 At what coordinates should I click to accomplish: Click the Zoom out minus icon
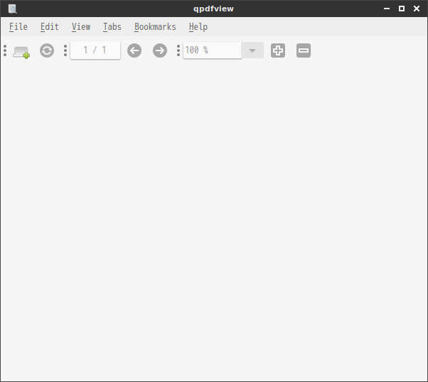point(304,51)
